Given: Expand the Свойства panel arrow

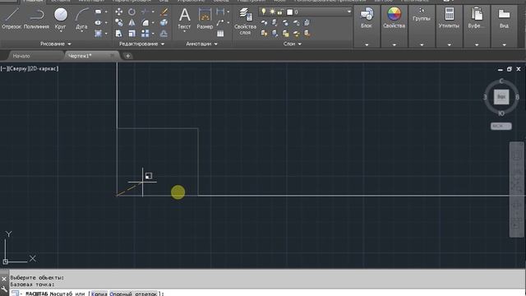Looking at the screenshot, I should click(394, 44).
